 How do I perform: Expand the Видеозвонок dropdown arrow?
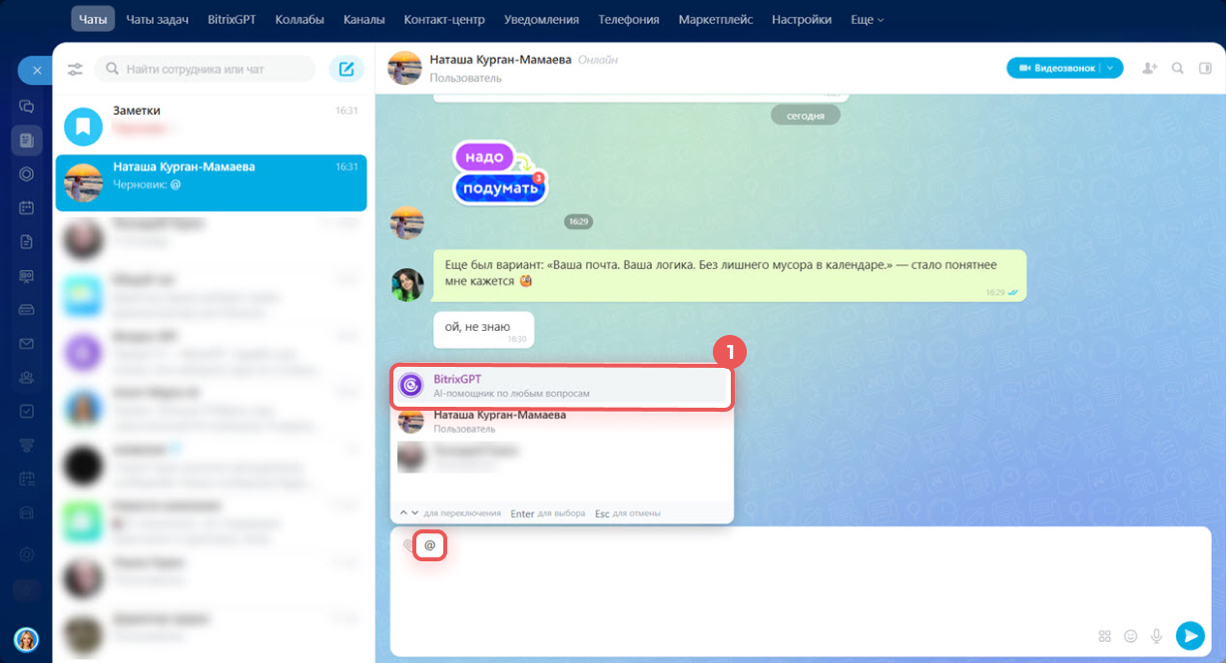pyautogui.click(x=1112, y=68)
